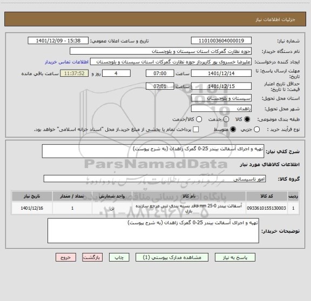The image size is (311, 301).
Task: Click the کد کالا column header
Action: [267, 196]
